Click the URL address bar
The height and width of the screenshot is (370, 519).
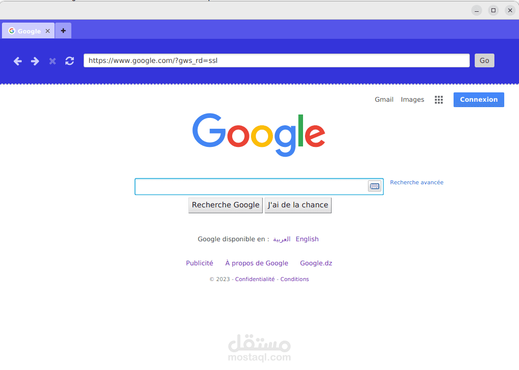[x=276, y=60]
